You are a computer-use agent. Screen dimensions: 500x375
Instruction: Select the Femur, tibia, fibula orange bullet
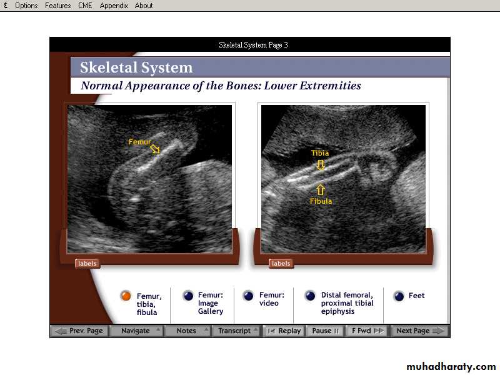(x=126, y=296)
